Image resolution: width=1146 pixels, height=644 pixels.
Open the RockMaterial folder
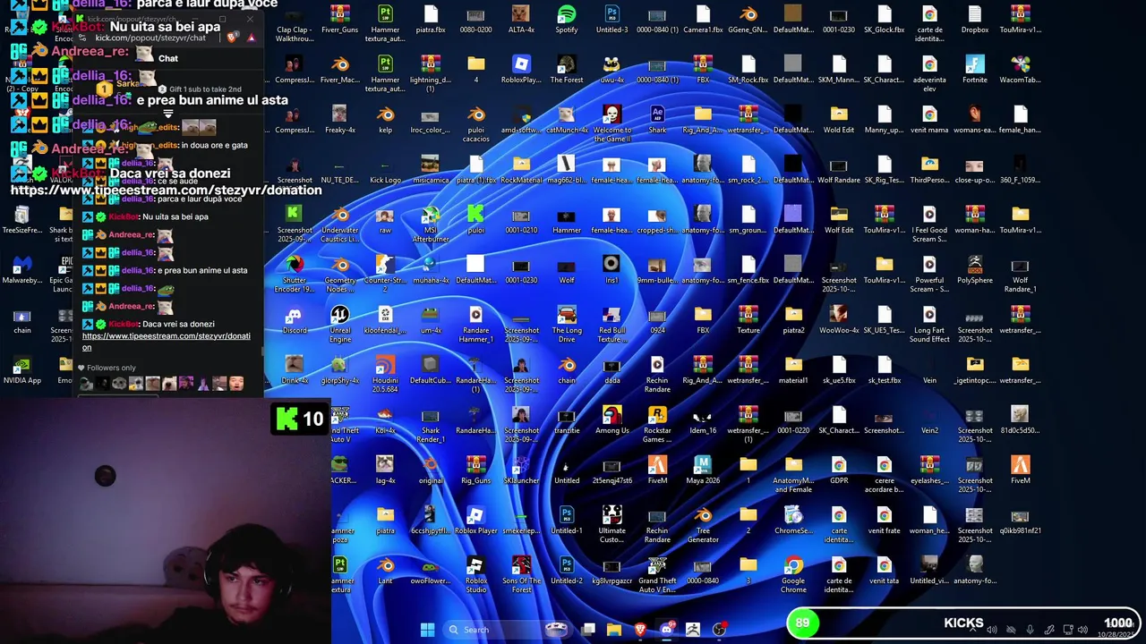[x=521, y=170]
